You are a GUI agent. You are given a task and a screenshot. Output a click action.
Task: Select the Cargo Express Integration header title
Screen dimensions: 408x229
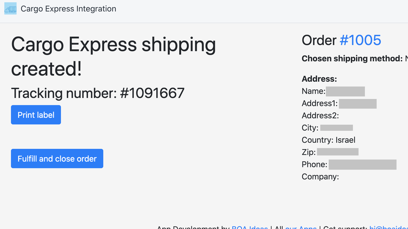point(68,9)
